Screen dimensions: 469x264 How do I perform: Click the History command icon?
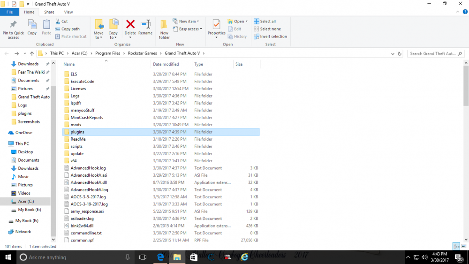pyautogui.click(x=230, y=37)
